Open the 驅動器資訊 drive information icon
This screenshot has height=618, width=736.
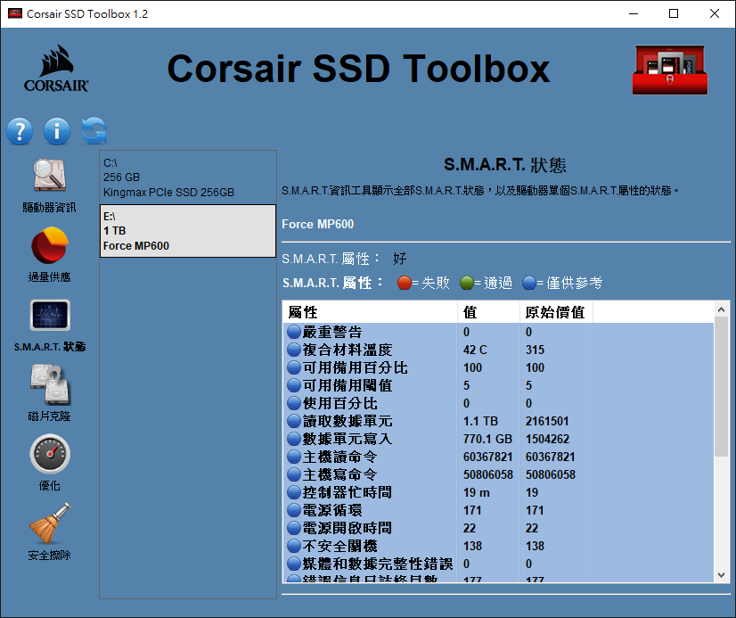49,175
